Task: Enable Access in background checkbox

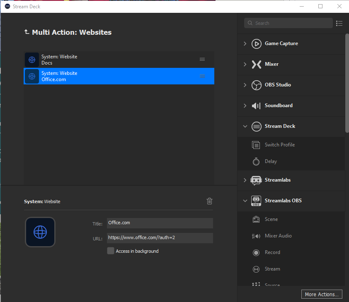Action: click(x=111, y=251)
